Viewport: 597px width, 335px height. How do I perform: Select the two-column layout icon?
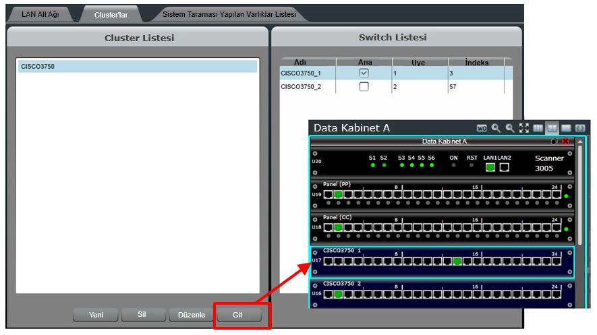coord(552,128)
